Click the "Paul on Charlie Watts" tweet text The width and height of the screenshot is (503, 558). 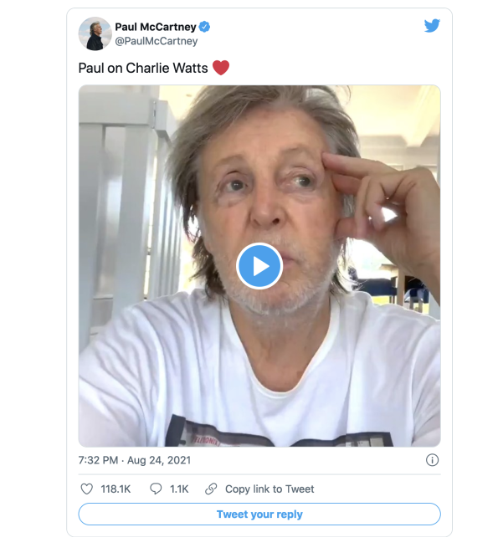click(x=142, y=68)
